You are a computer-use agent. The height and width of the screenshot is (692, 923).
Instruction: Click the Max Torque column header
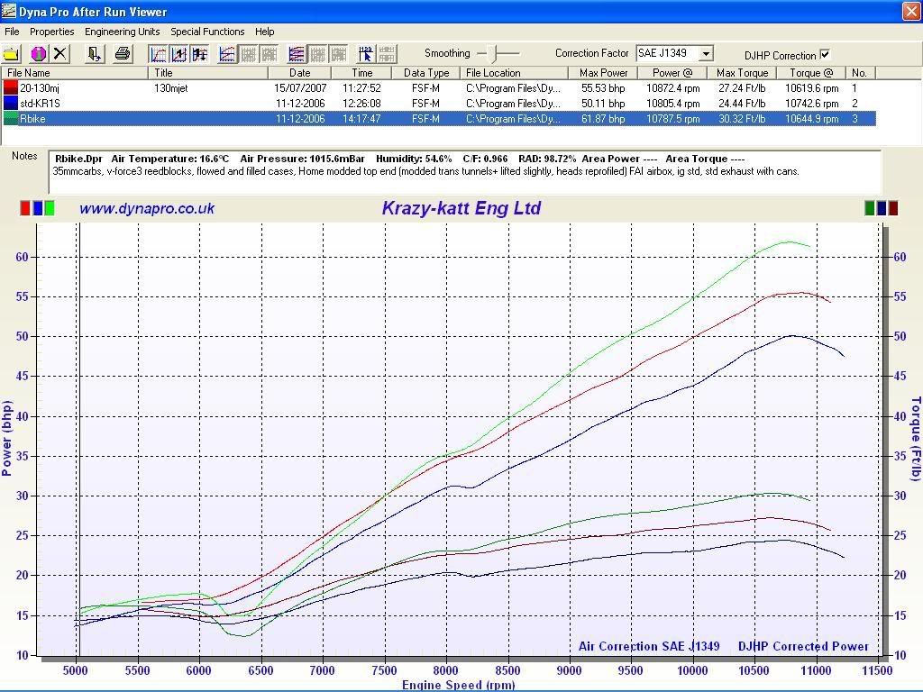[x=743, y=73]
